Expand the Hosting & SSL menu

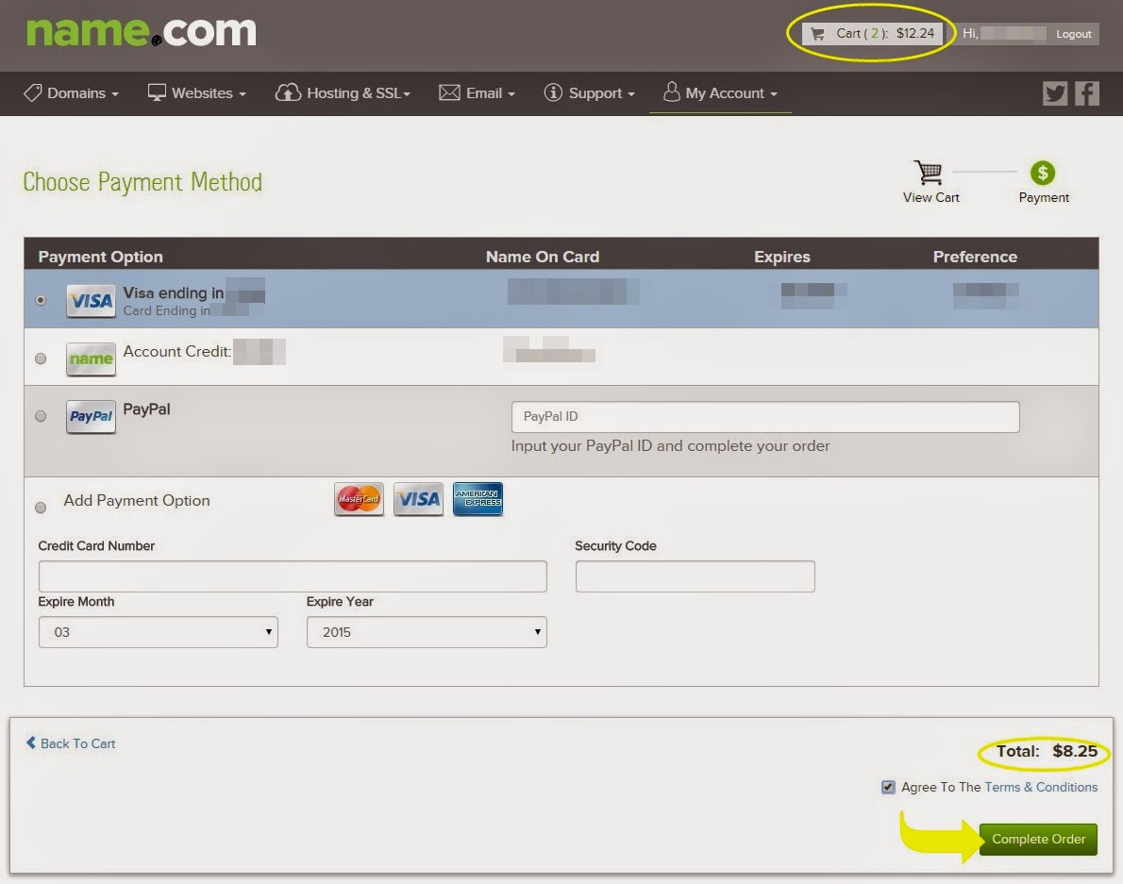(344, 93)
